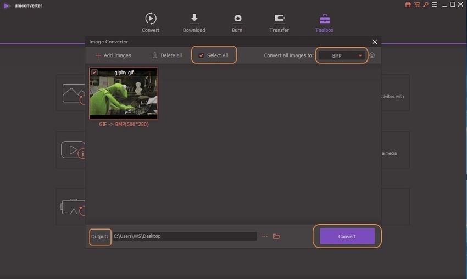Open the gift box promotions icon
The width and height of the screenshot is (467, 279).
408,4
